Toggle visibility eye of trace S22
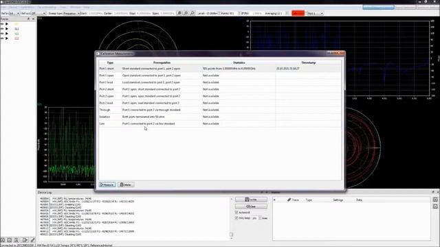This screenshot has width=440, height=247. (2, 38)
